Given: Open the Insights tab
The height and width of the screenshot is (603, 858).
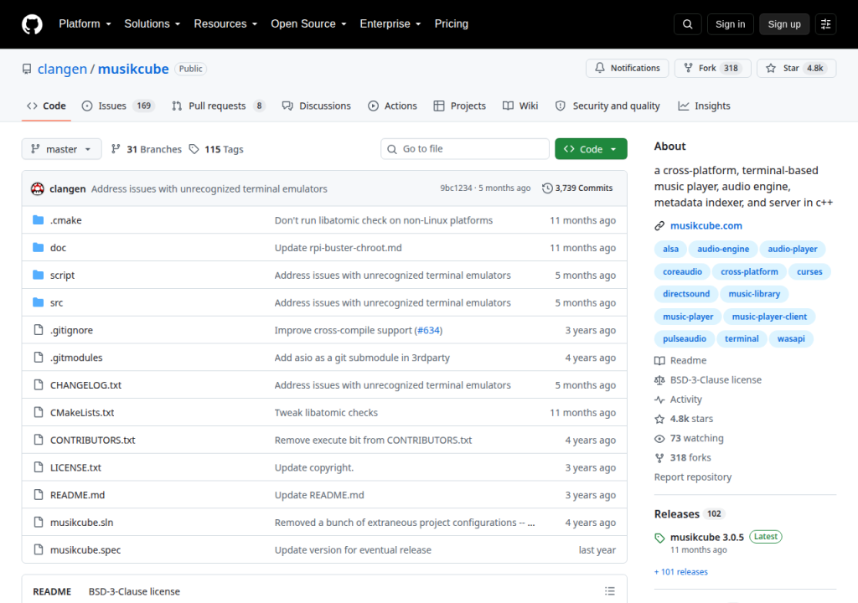Looking at the screenshot, I should [704, 106].
